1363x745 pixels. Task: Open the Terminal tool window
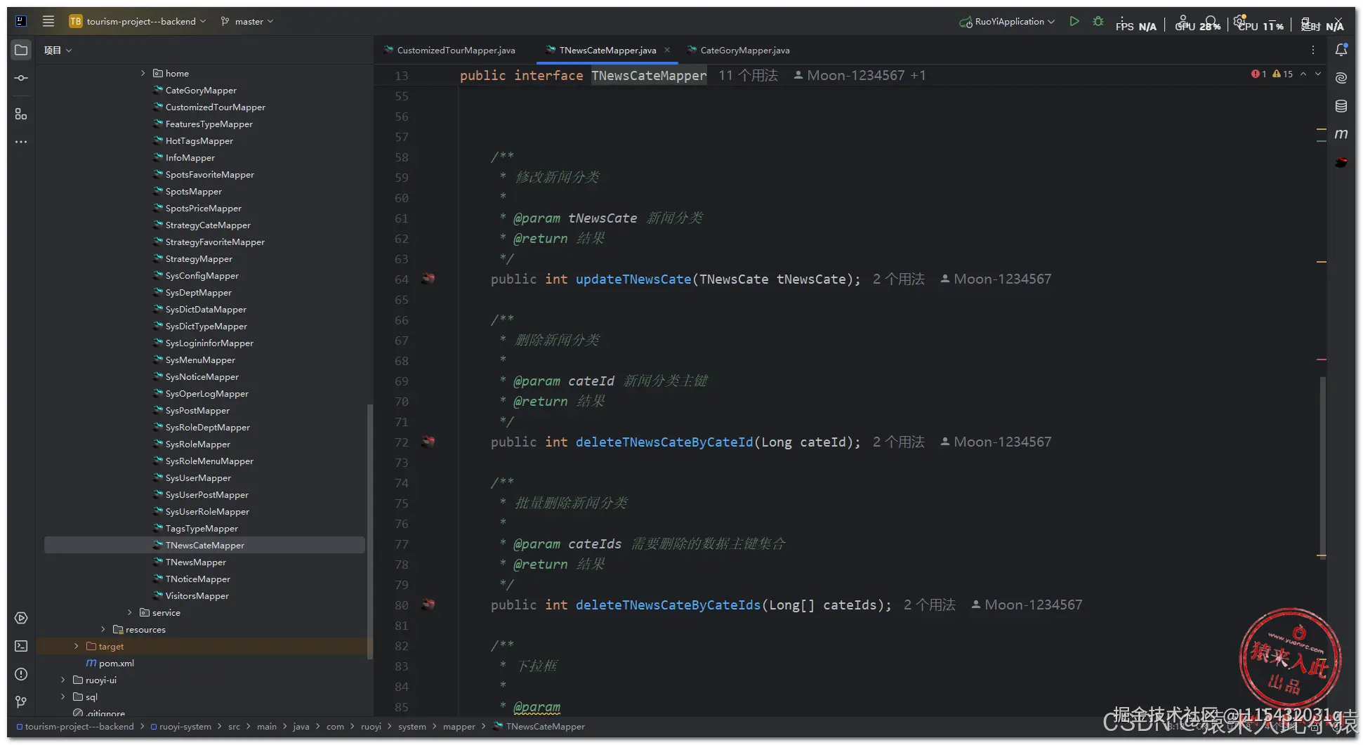tap(21, 646)
